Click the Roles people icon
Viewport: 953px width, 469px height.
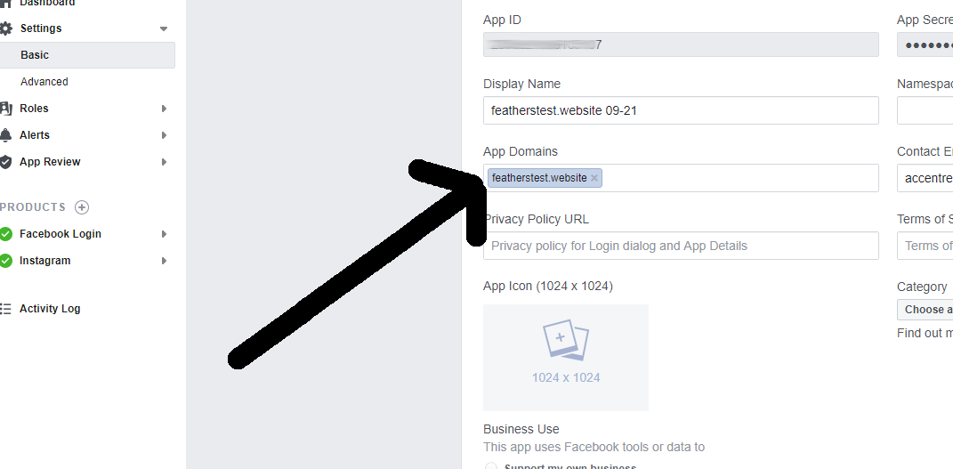5,109
